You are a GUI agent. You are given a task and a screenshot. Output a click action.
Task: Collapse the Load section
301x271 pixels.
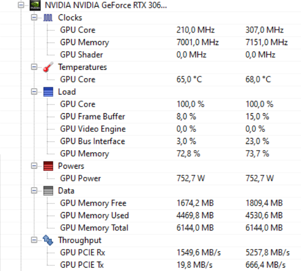(x=34, y=92)
